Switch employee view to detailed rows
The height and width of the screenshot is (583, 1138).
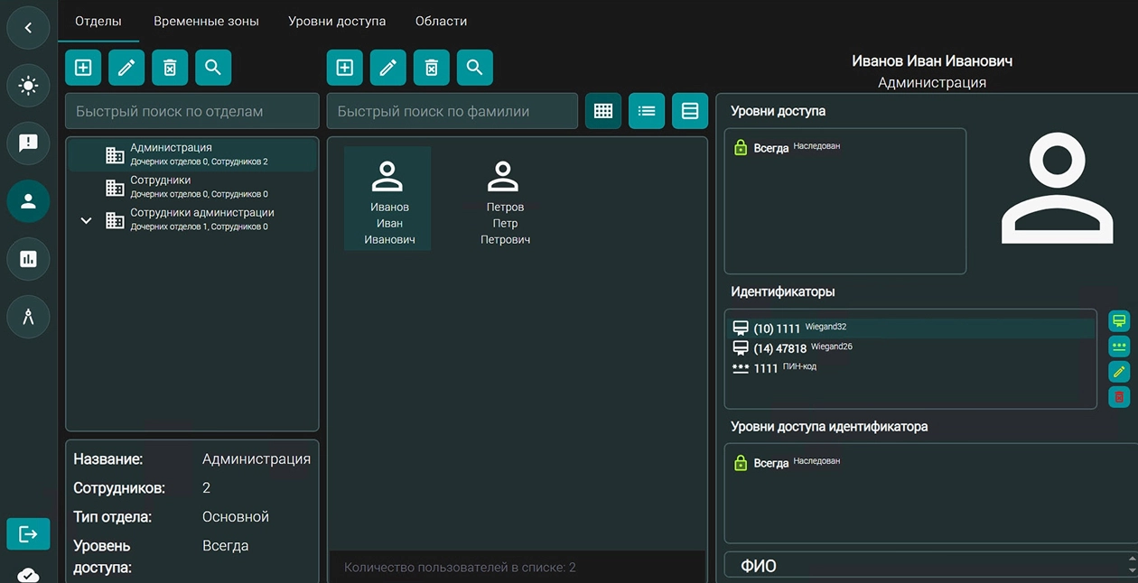click(690, 111)
